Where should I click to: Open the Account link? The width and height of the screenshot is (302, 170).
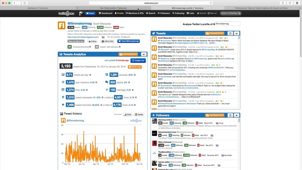(201, 13)
